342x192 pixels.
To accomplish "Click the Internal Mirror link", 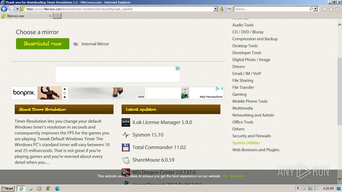I will (95, 44).
